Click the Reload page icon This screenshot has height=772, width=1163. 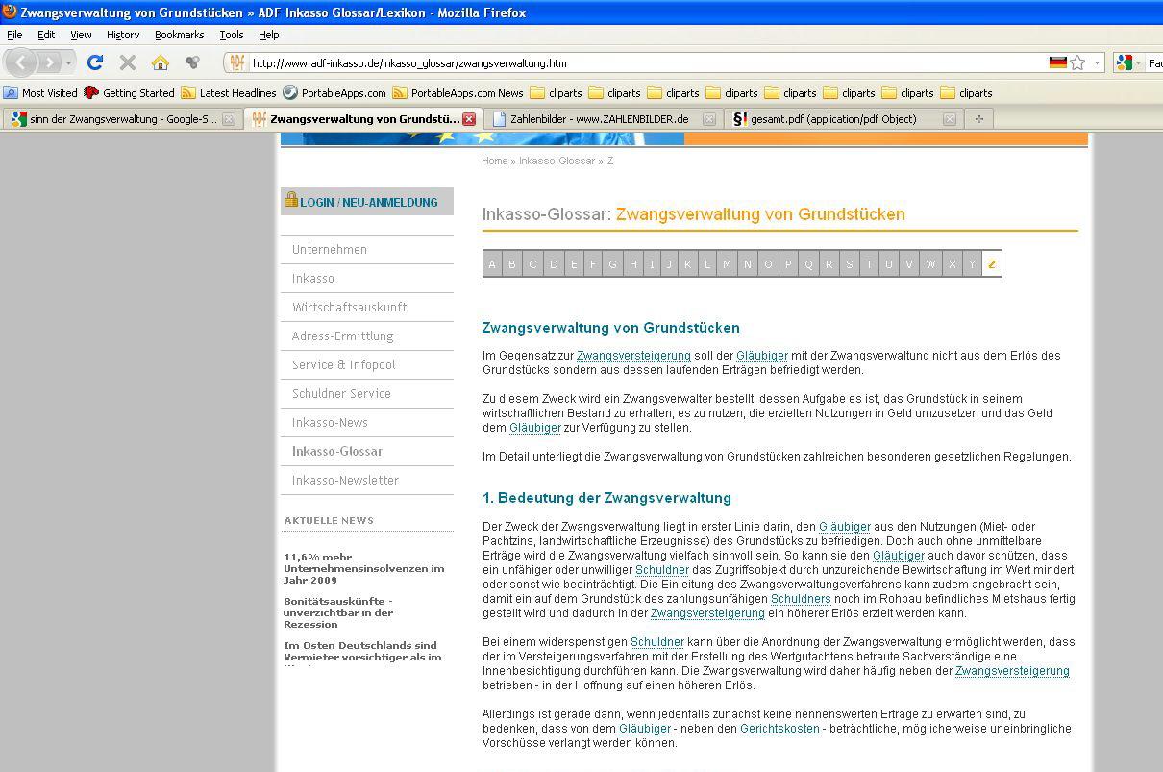click(x=94, y=62)
